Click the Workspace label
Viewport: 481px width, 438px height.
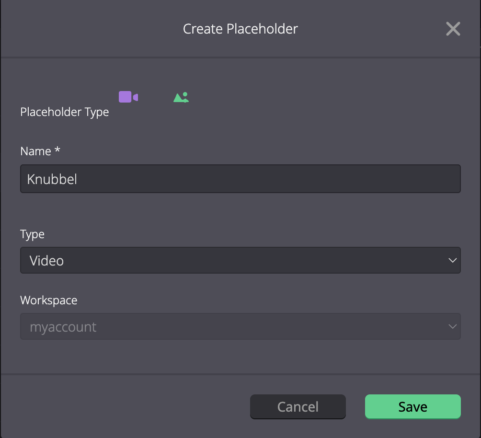[x=49, y=300]
